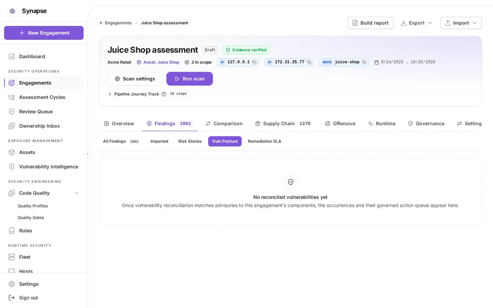Expand the Pipeline Journey Track

[110, 94]
